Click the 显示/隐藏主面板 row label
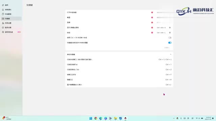Screen dimensions: 216x121 coord(73,28)
